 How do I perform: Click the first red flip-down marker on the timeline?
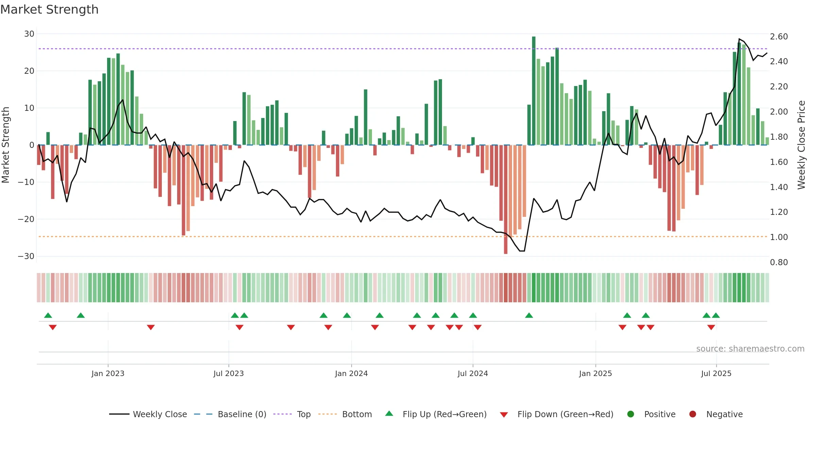[53, 327]
